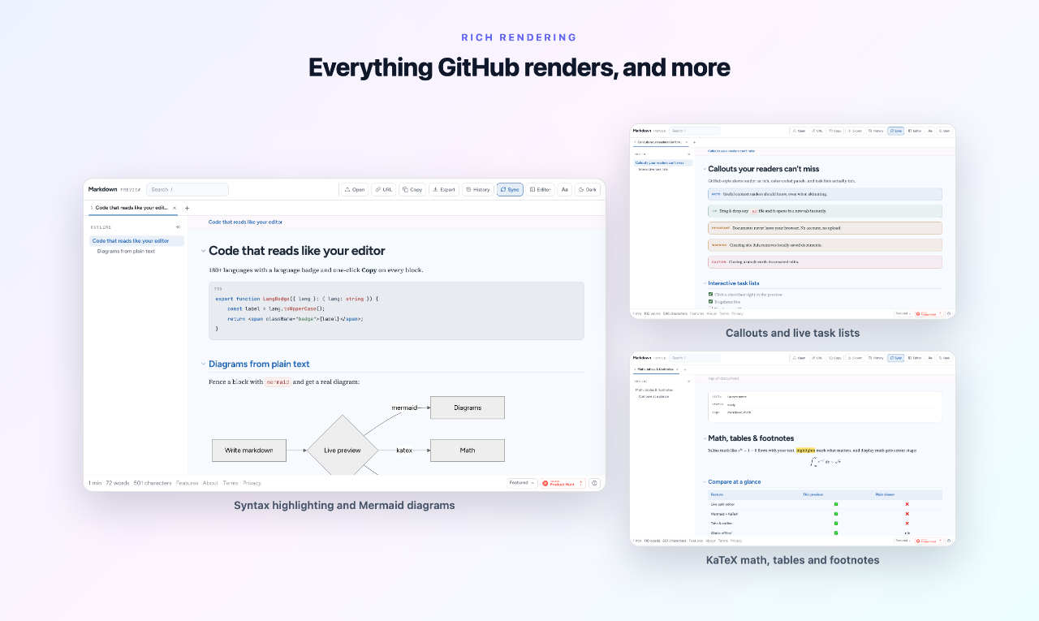Close the 'Code that reads like your edit...' tab
Viewport: 1039px width, 621px height.
click(175, 208)
